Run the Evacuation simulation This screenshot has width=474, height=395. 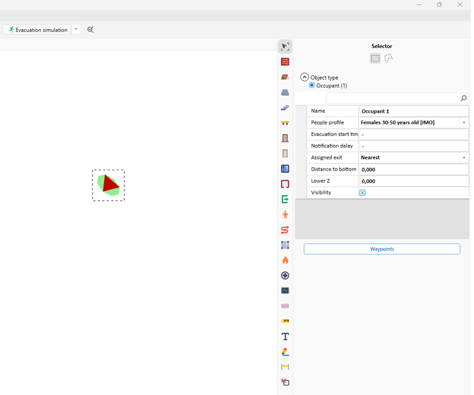tap(38, 30)
